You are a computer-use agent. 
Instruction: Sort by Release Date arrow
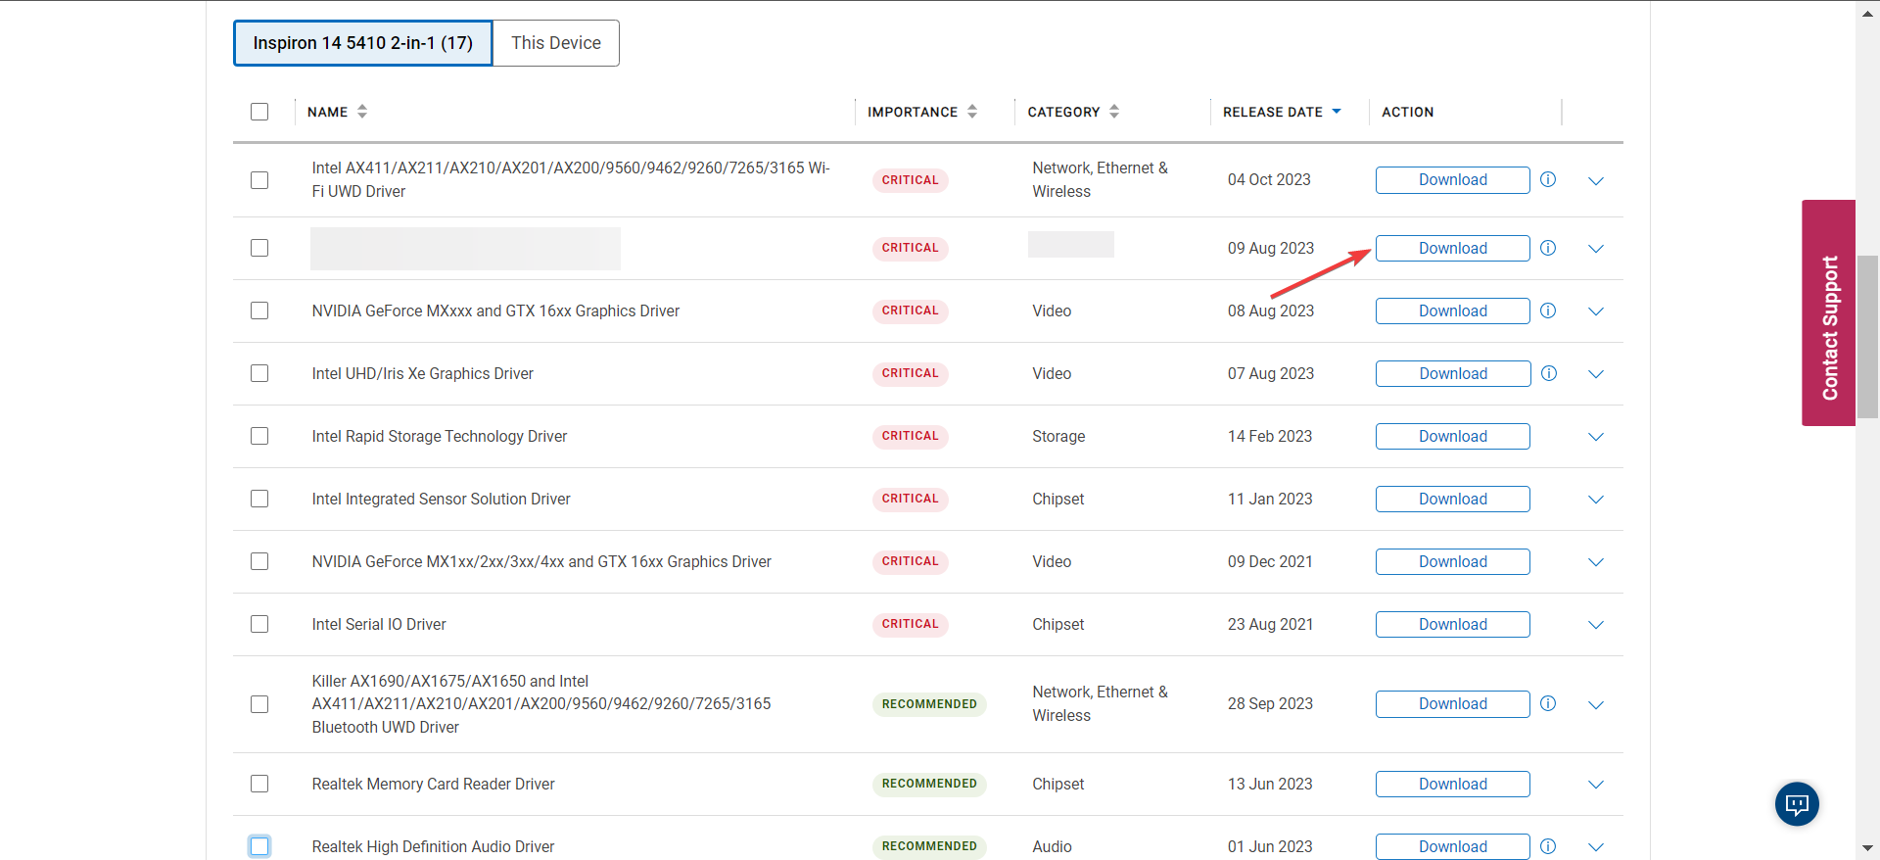[1337, 112]
